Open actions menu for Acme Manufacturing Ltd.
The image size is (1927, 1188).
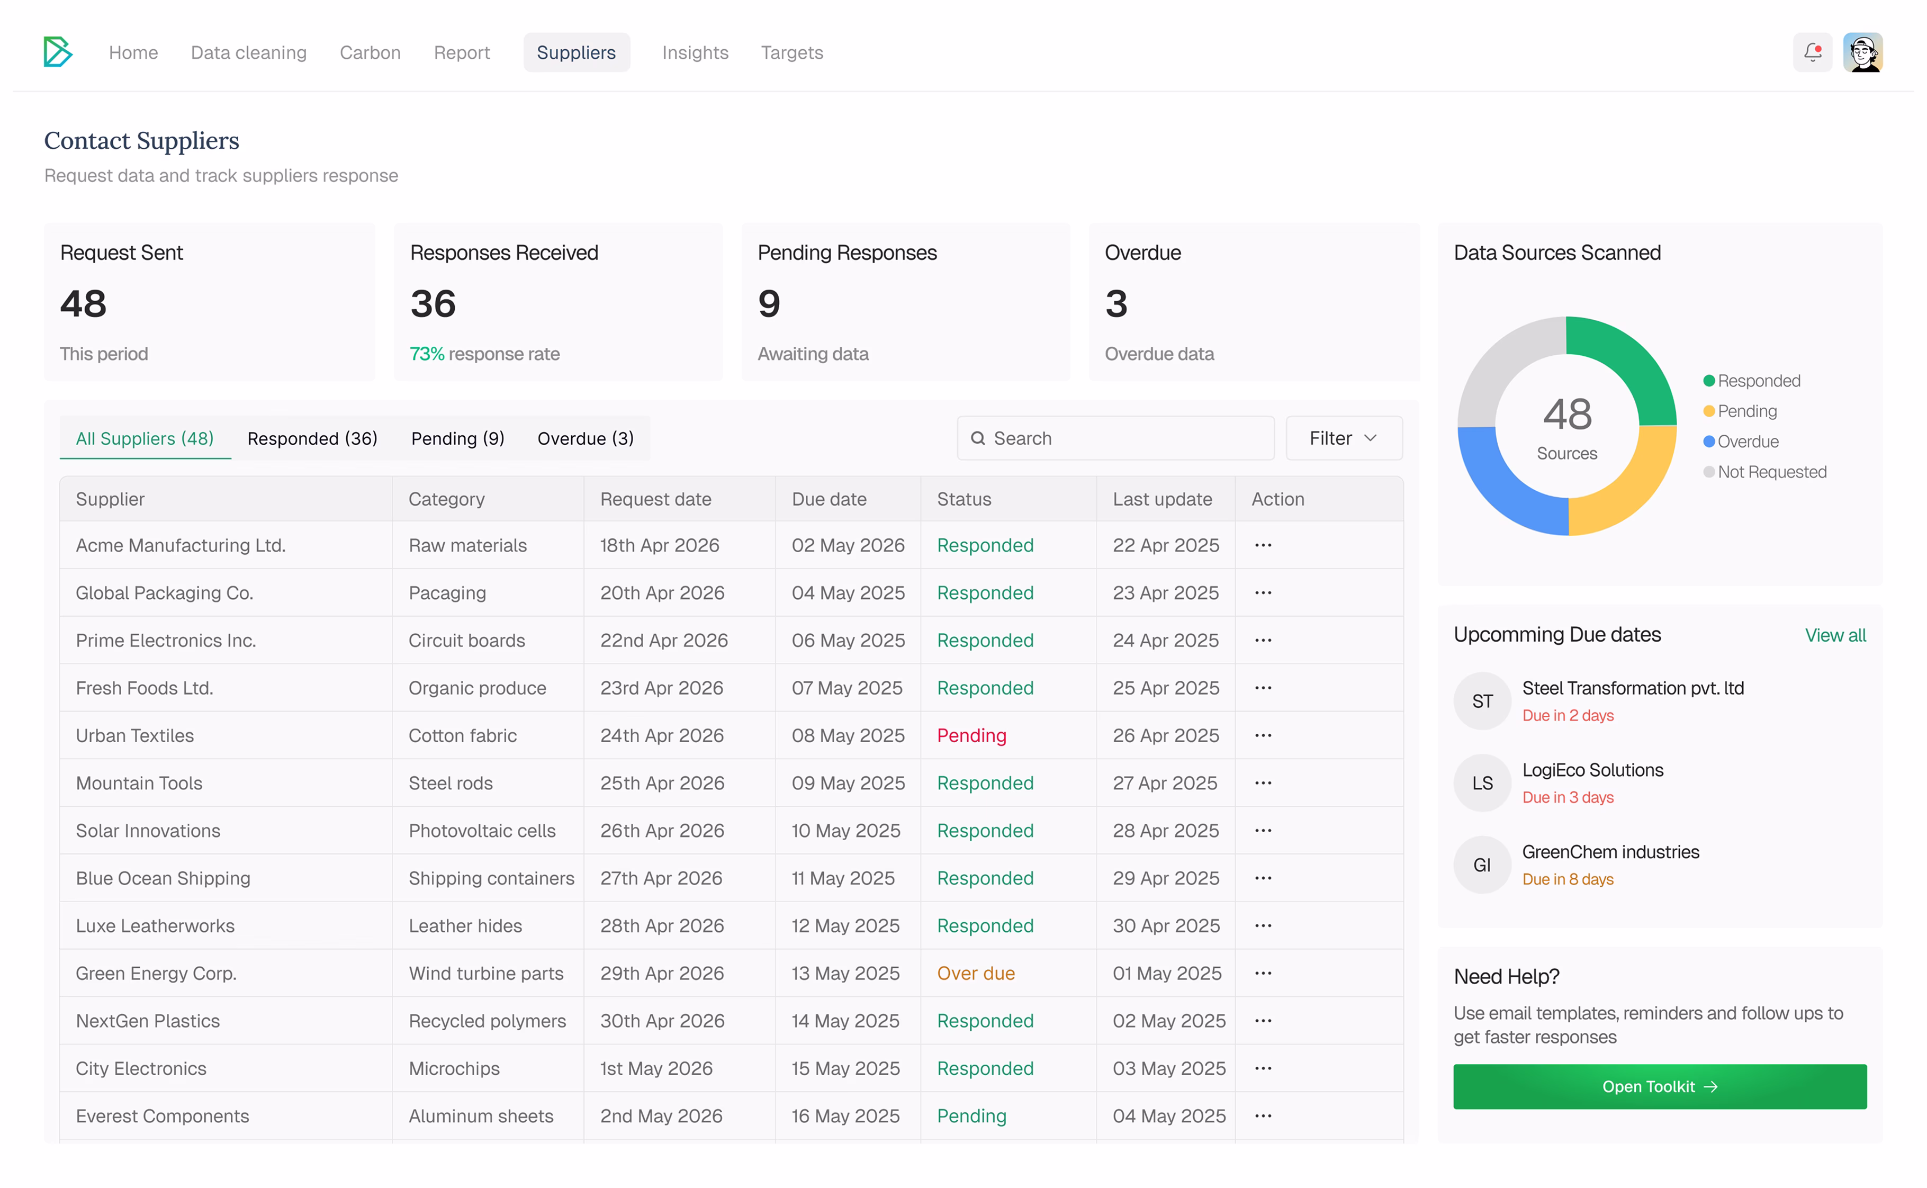click(1263, 544)
